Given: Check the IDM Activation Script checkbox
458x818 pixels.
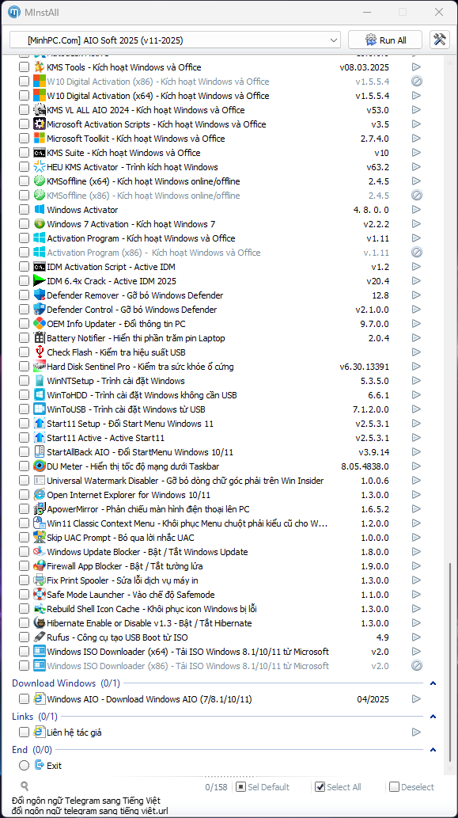Looking at the screenshot, I should click(24, 267).
